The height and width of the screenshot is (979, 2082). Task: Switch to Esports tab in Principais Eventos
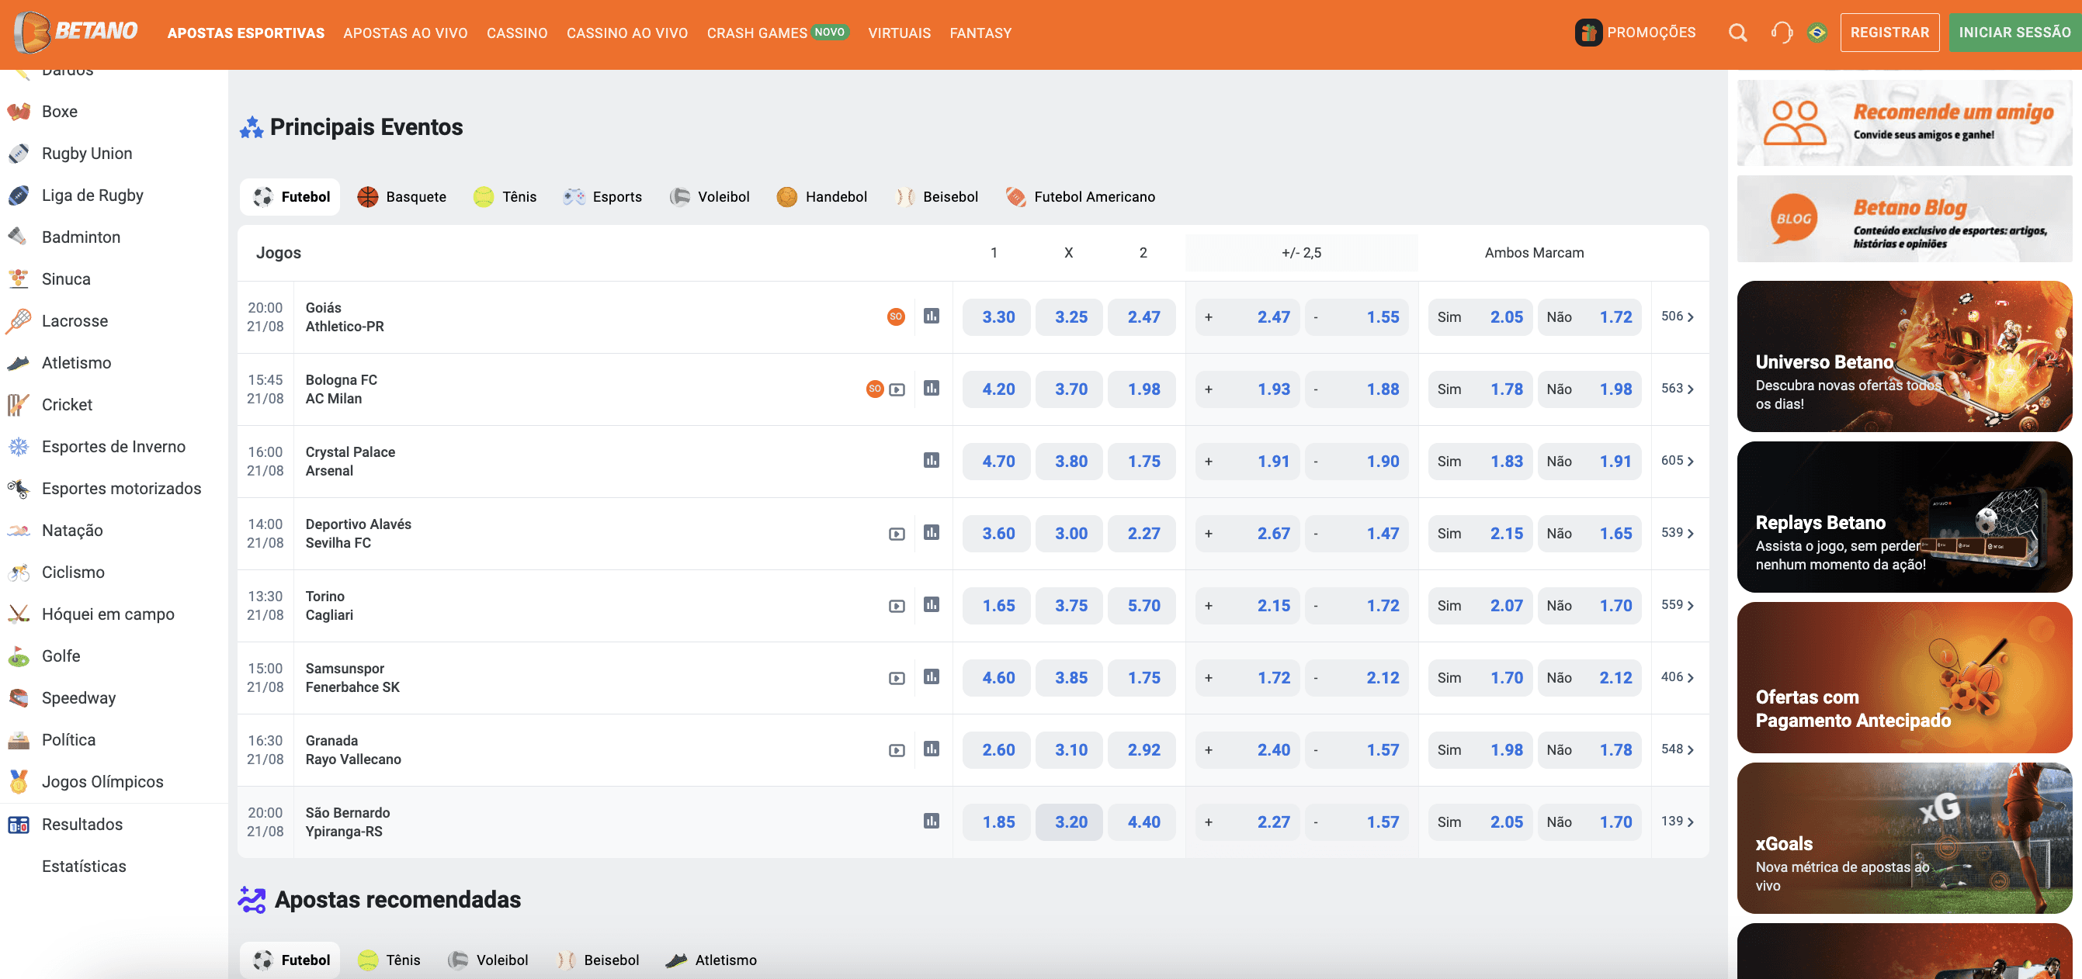[603, 196]
